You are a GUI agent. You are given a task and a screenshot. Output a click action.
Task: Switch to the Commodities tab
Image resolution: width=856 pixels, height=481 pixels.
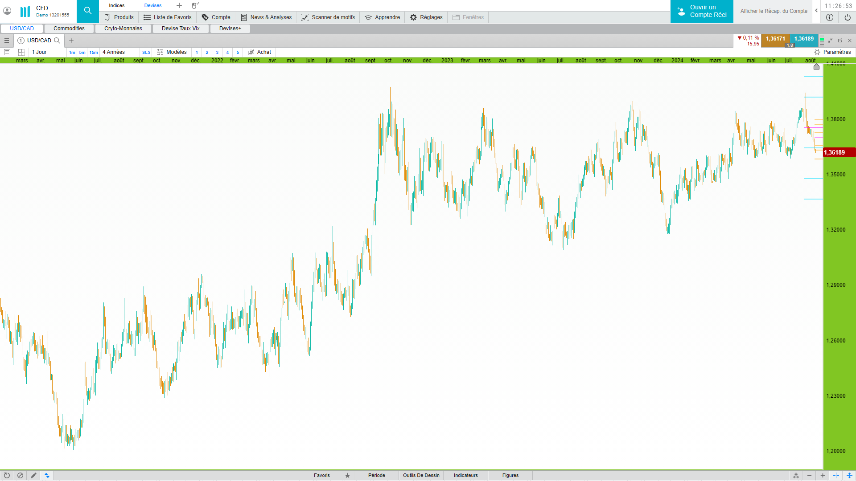point(69,29)
